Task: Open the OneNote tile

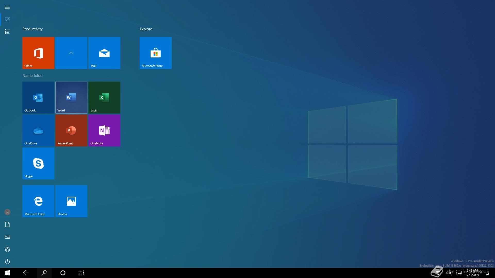Action: 104,131
